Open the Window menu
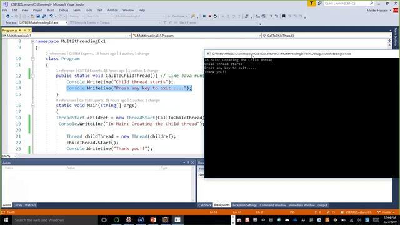The image size is (400, 225). tap(128, 10)
